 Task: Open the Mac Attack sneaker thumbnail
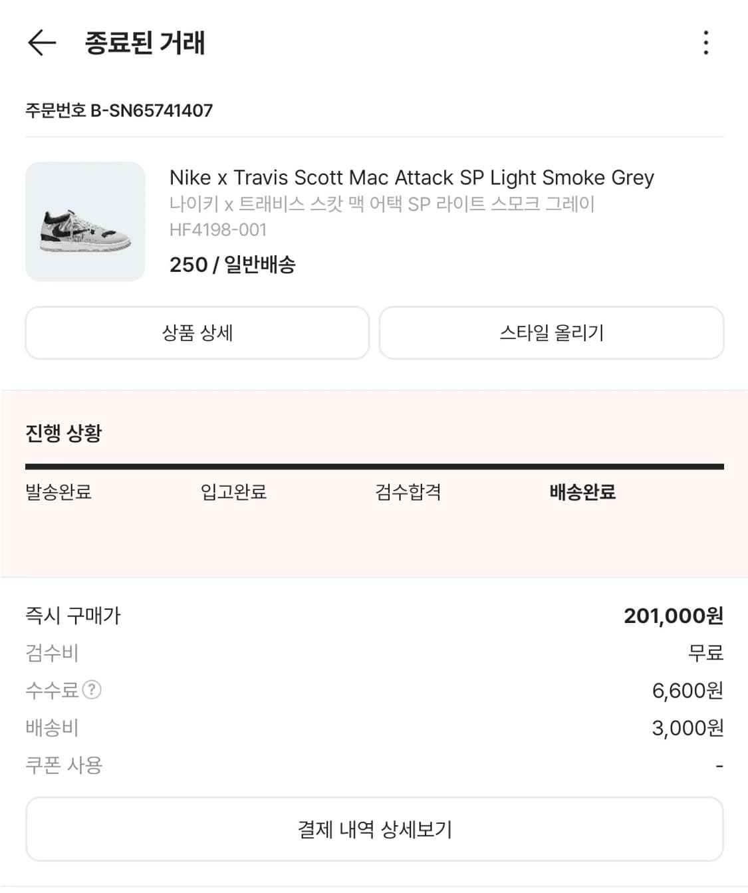(85, 221)
